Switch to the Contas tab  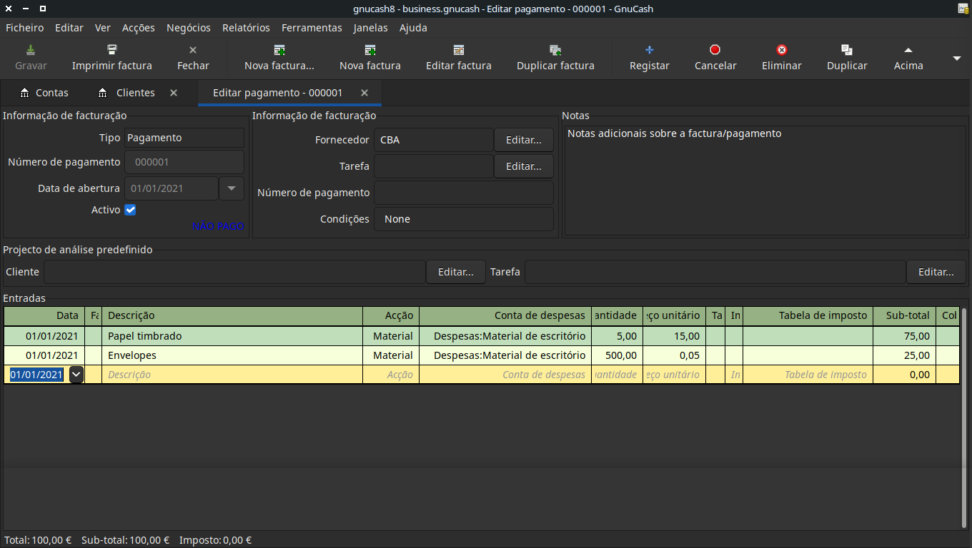coord(44,93)
